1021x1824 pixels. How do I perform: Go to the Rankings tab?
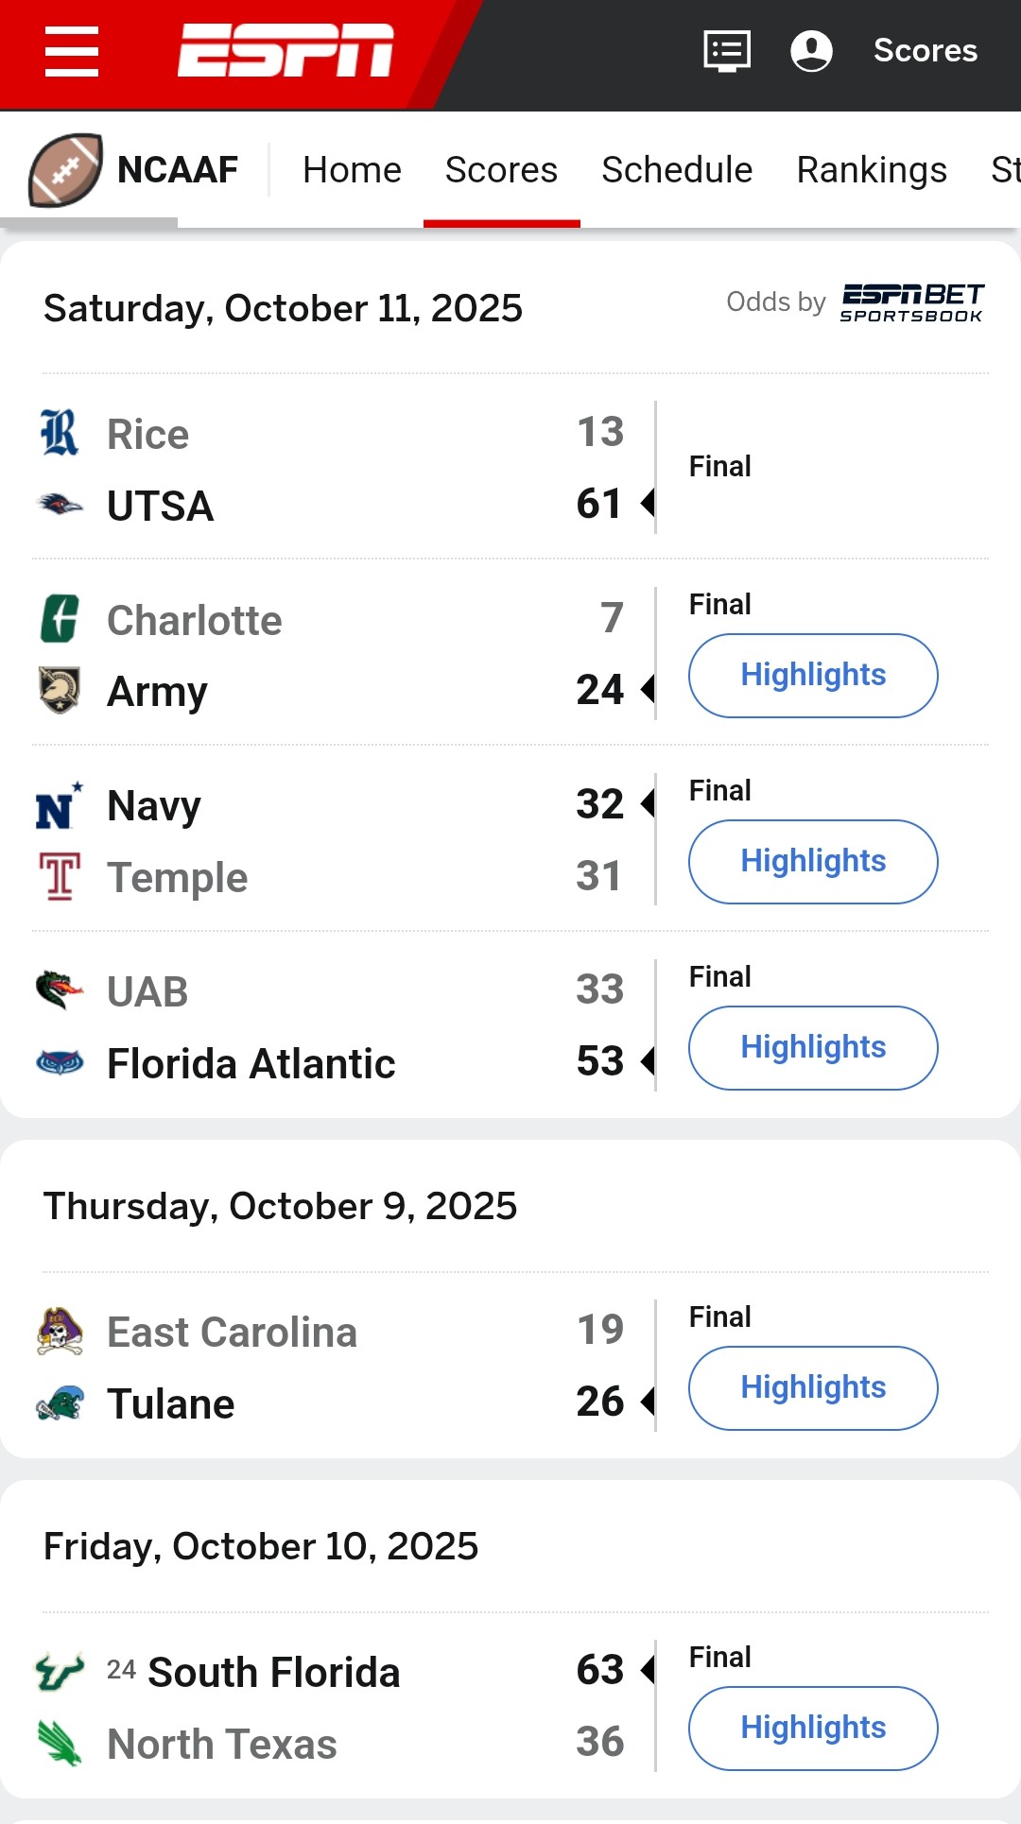point(872,170)
